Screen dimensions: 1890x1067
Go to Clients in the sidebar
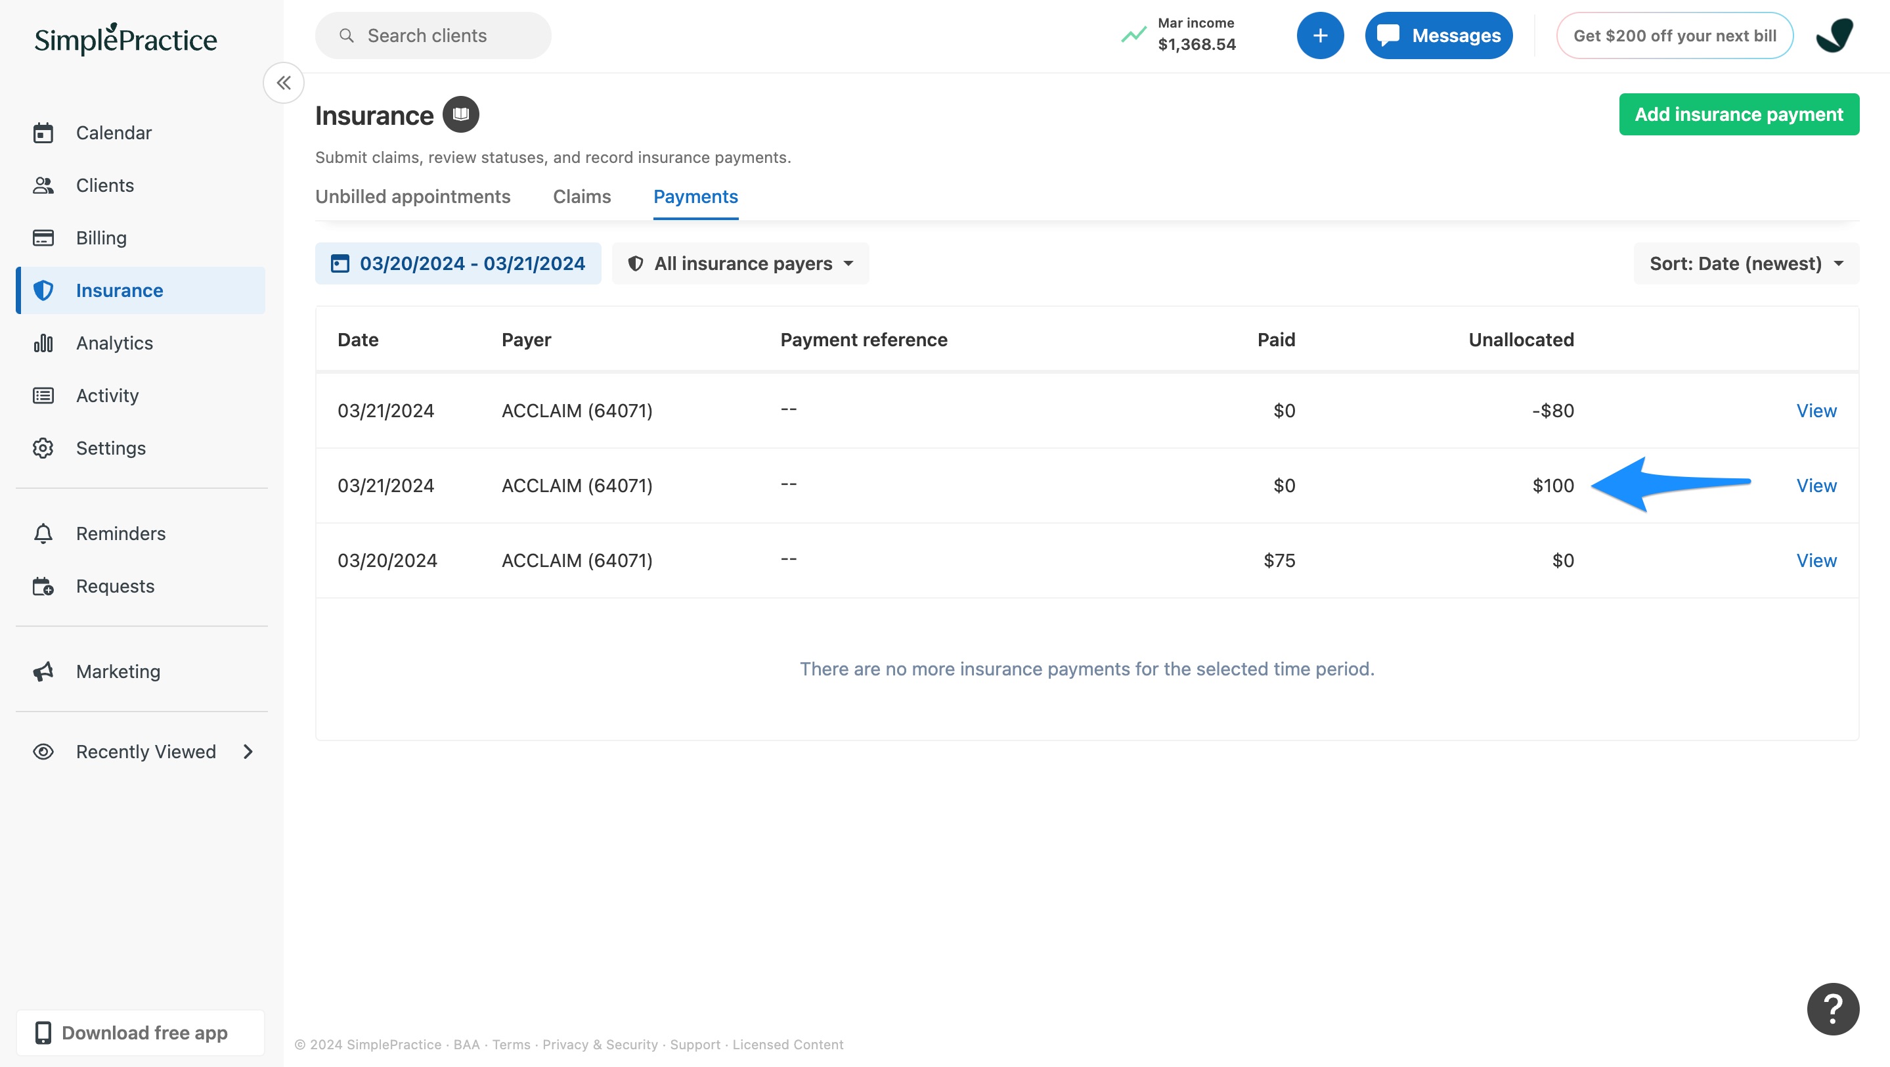(141, 186)
